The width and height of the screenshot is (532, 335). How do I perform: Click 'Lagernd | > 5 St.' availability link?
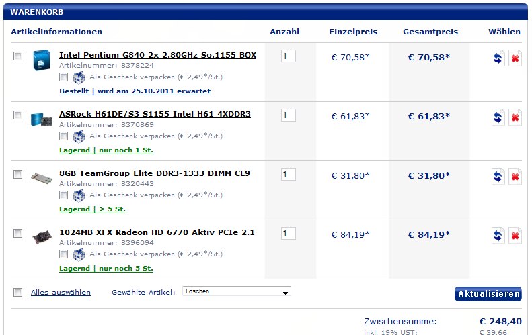92,209
